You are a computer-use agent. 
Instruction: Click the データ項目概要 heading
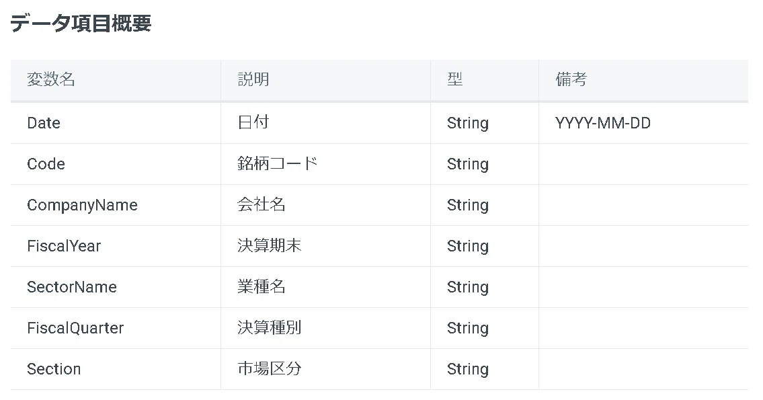[x=81, y=24]
